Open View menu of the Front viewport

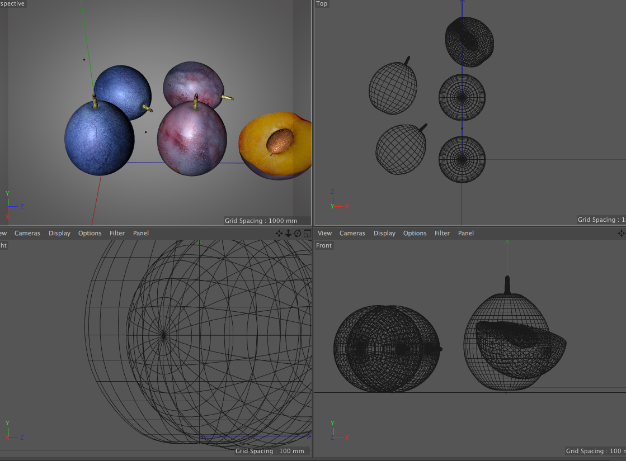tap(324, 233)
